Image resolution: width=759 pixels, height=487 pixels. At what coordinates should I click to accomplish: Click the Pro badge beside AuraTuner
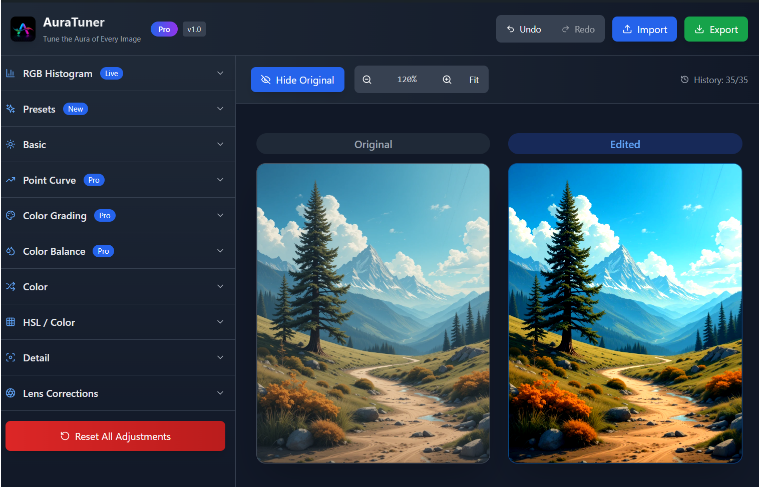pos(164,29)
